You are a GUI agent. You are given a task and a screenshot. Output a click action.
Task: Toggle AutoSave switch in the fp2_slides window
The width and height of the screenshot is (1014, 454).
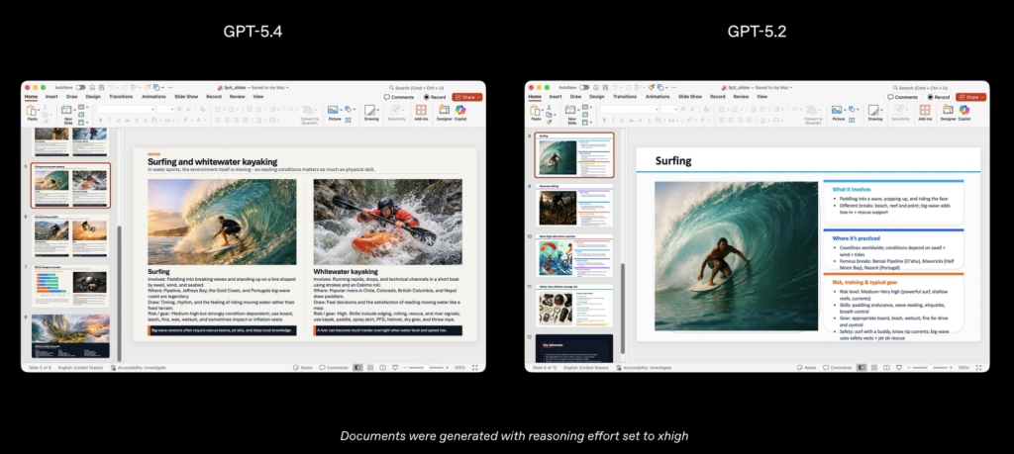pyautogui.click(x=583, y=87)
